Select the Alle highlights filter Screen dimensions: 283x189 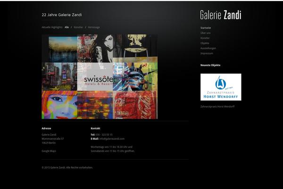point(67,27)
